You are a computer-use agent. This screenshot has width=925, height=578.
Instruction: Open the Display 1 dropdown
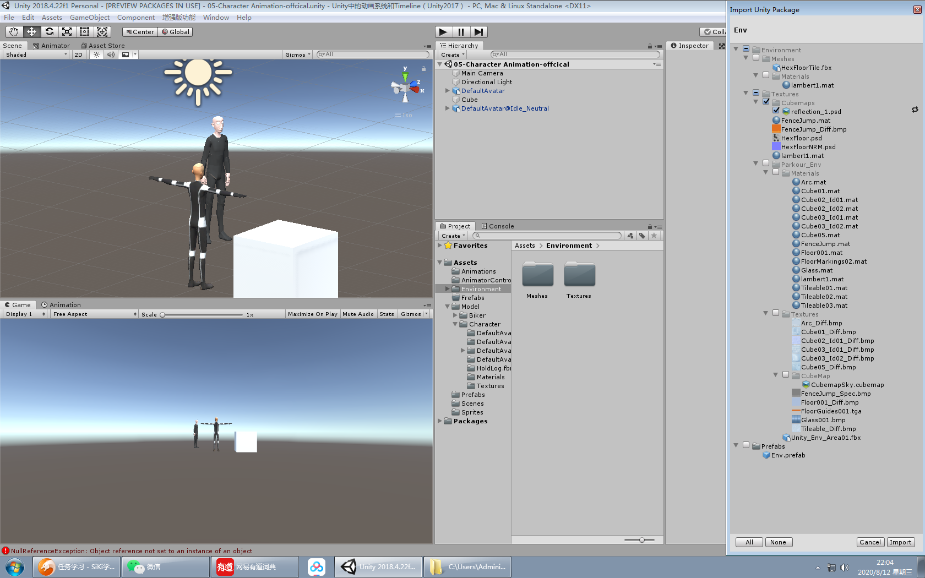point(25,314)
